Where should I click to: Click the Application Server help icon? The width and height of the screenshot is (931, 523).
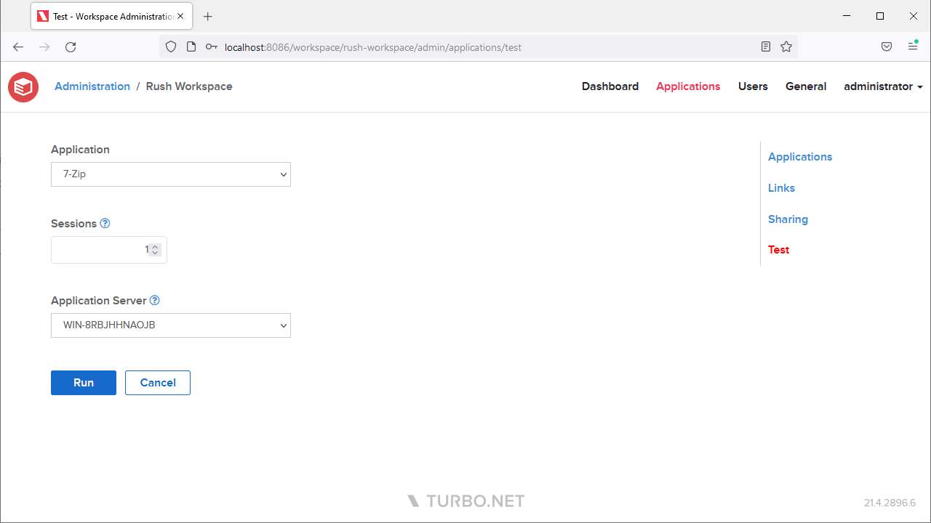pyautogui.click(x=154, y=301)
